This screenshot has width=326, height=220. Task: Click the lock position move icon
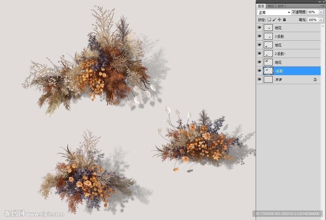tap(279, 20)
